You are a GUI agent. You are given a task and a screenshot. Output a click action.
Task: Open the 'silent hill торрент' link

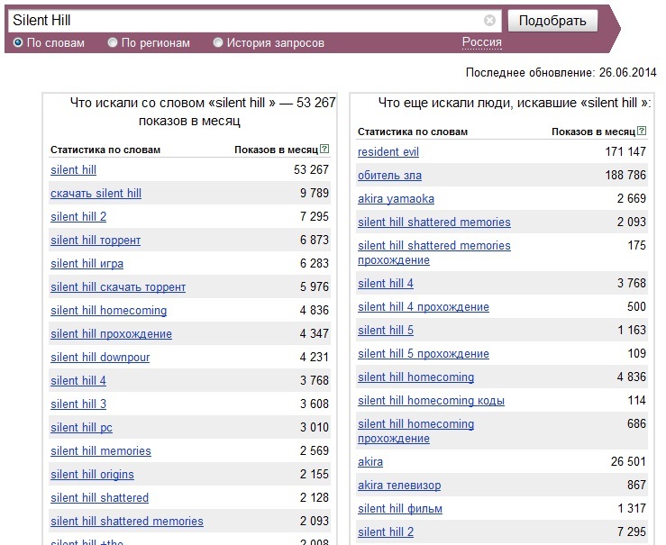pyautogui.click(x=96, y=241)
